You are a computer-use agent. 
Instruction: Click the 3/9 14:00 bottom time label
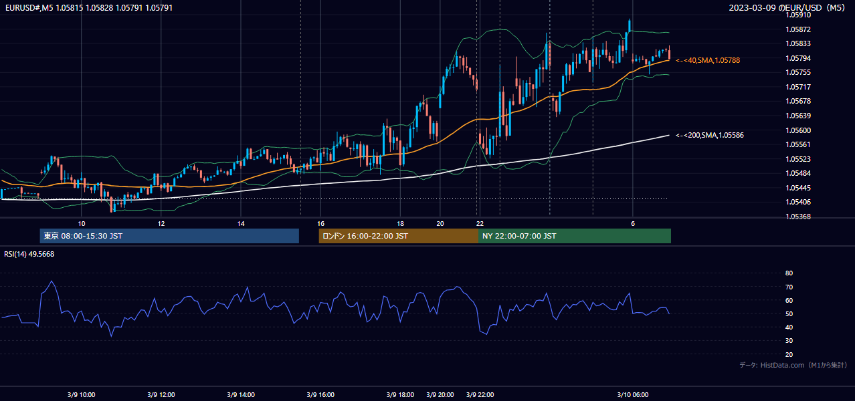(241, 395)
